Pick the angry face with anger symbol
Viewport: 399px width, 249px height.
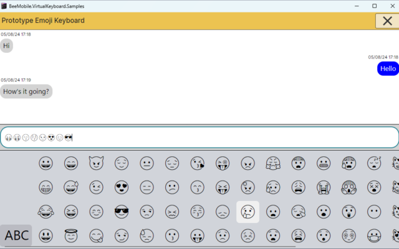click(248, 187)
